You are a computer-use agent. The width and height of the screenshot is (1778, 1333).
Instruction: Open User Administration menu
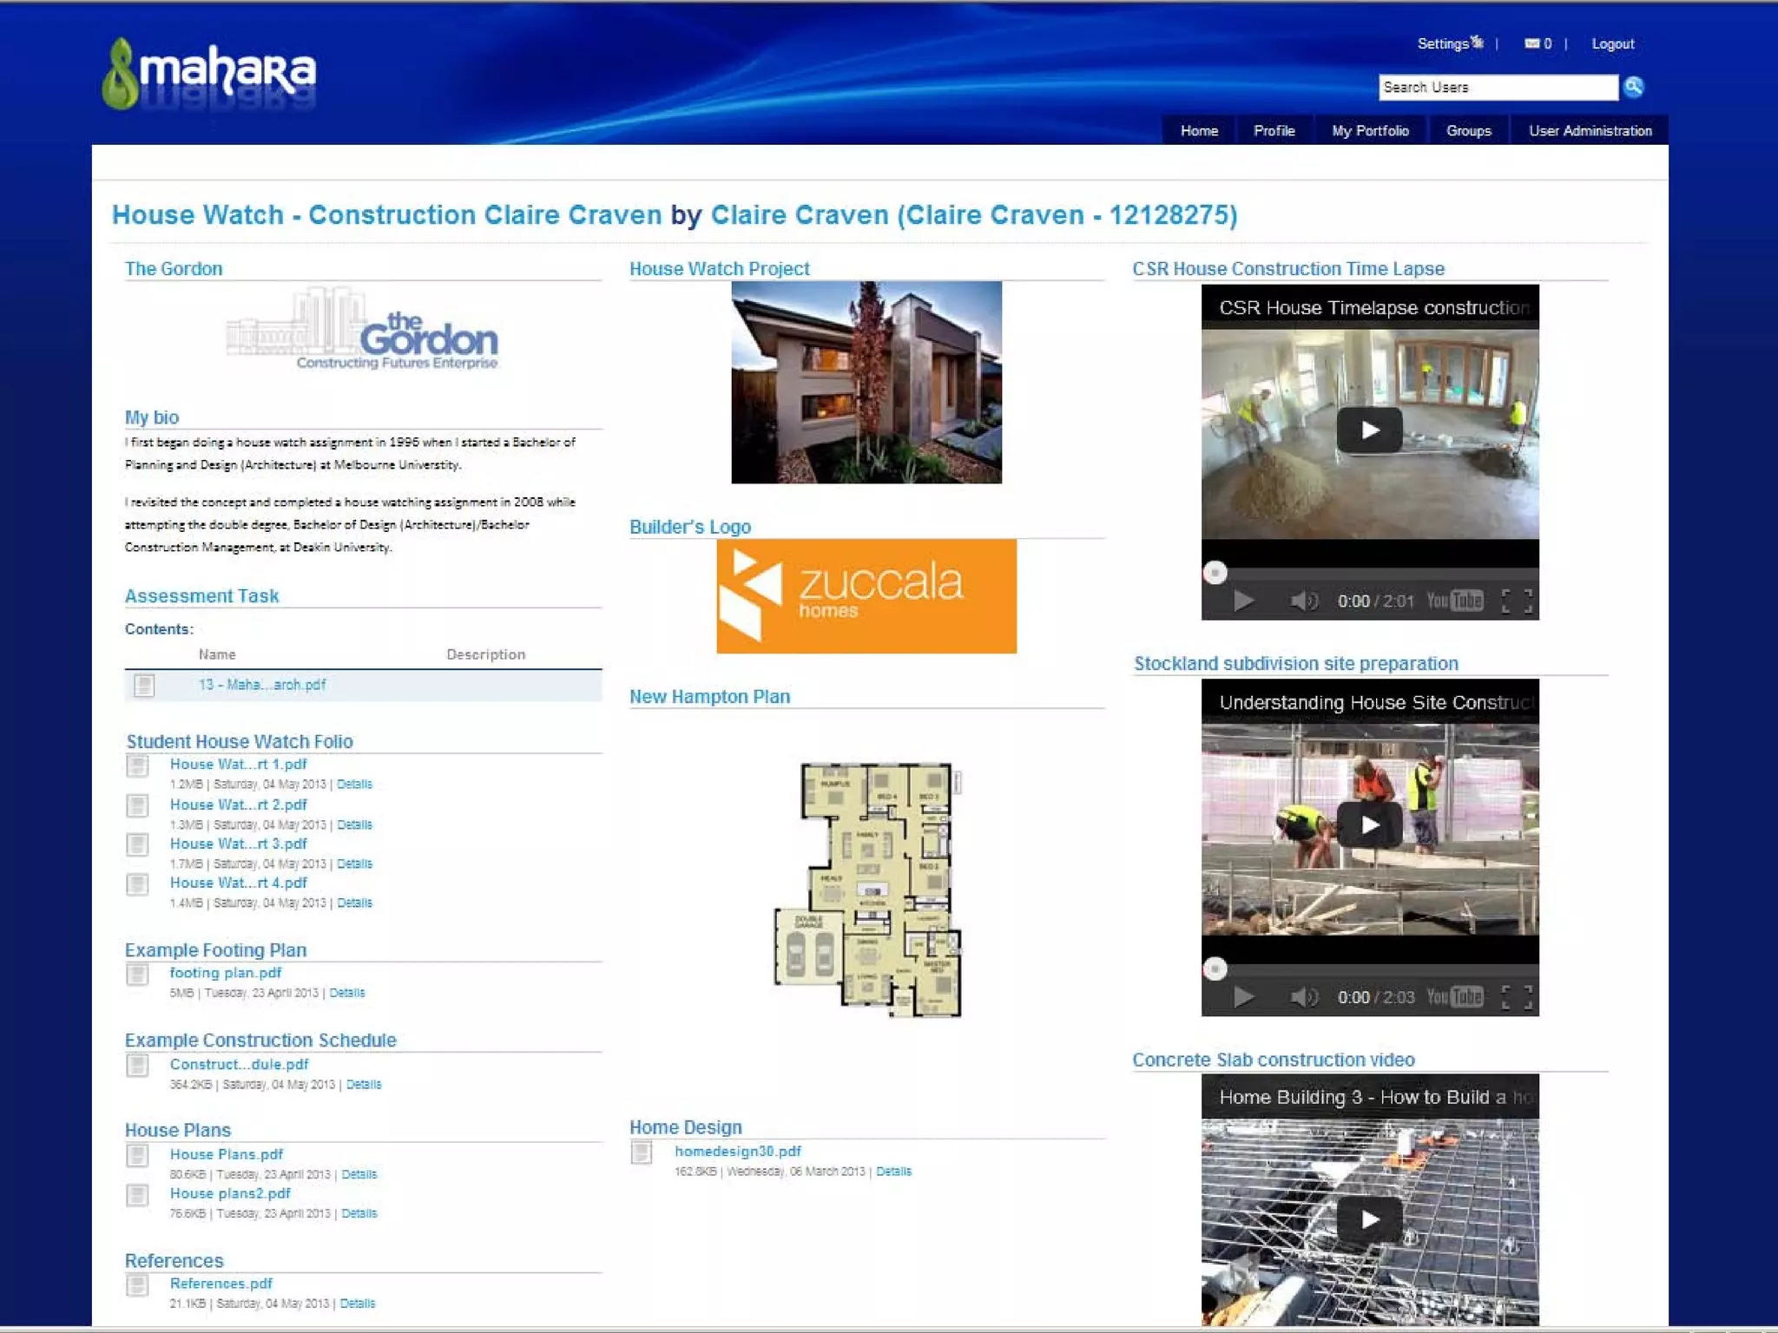pos(1590,131)
